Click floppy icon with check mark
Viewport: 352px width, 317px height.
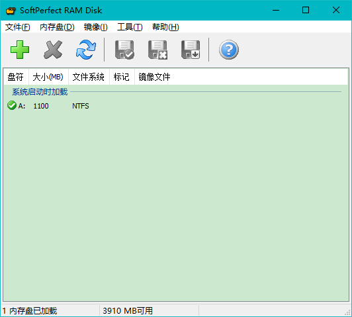coord(124,50)
